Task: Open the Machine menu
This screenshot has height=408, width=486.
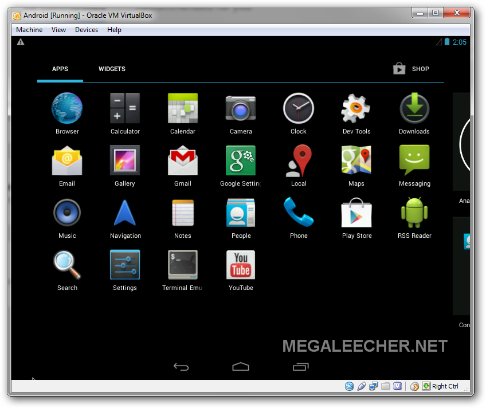Action: 29,30
